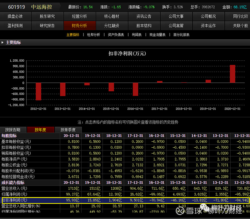
Task: Open the 股本结构 tab
Action: point(144,26)
